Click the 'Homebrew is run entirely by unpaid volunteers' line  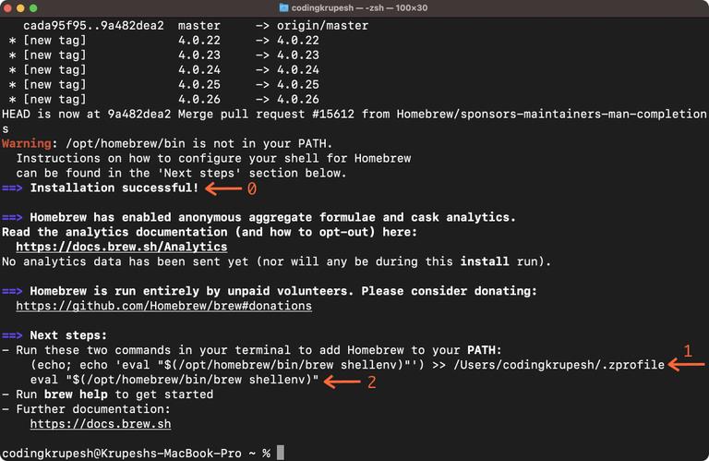coord(270,291)
